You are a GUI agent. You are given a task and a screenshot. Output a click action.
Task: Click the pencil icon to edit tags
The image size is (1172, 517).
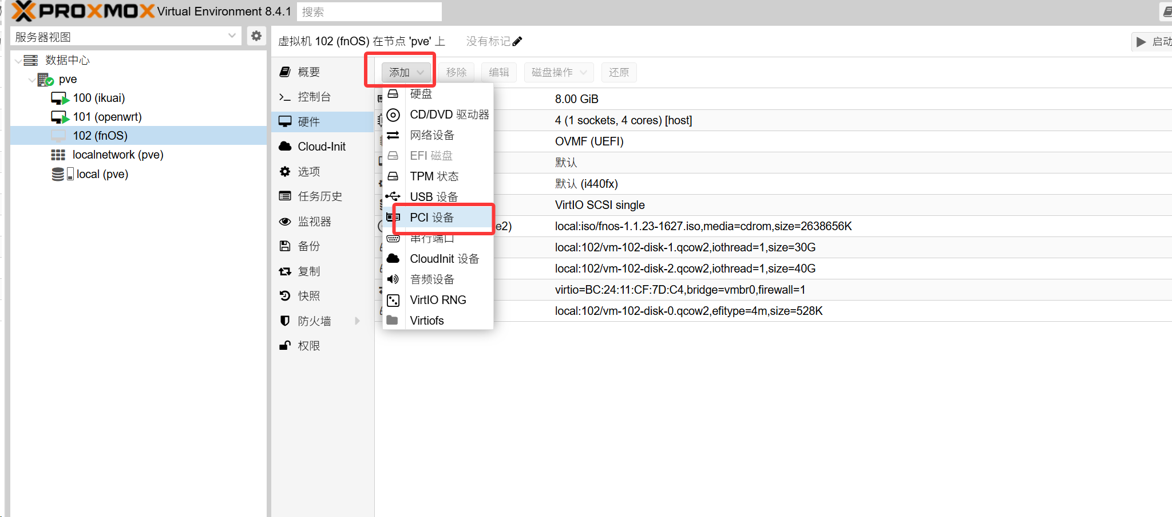pos(517,41)
